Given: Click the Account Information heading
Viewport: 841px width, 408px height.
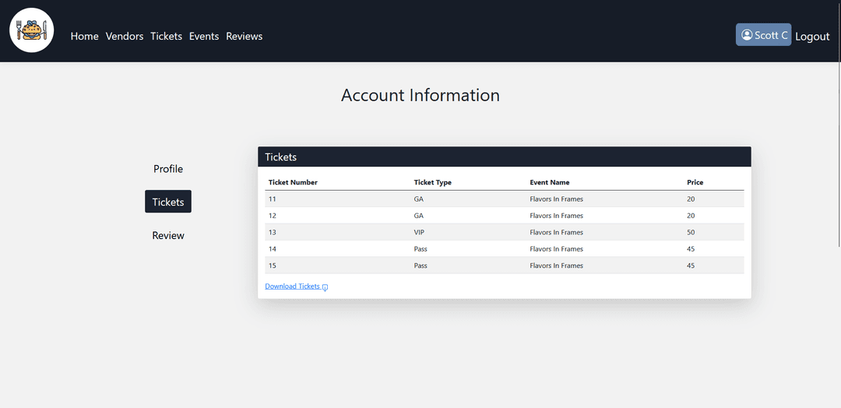Looking at the screenshot, I should 420,96.
